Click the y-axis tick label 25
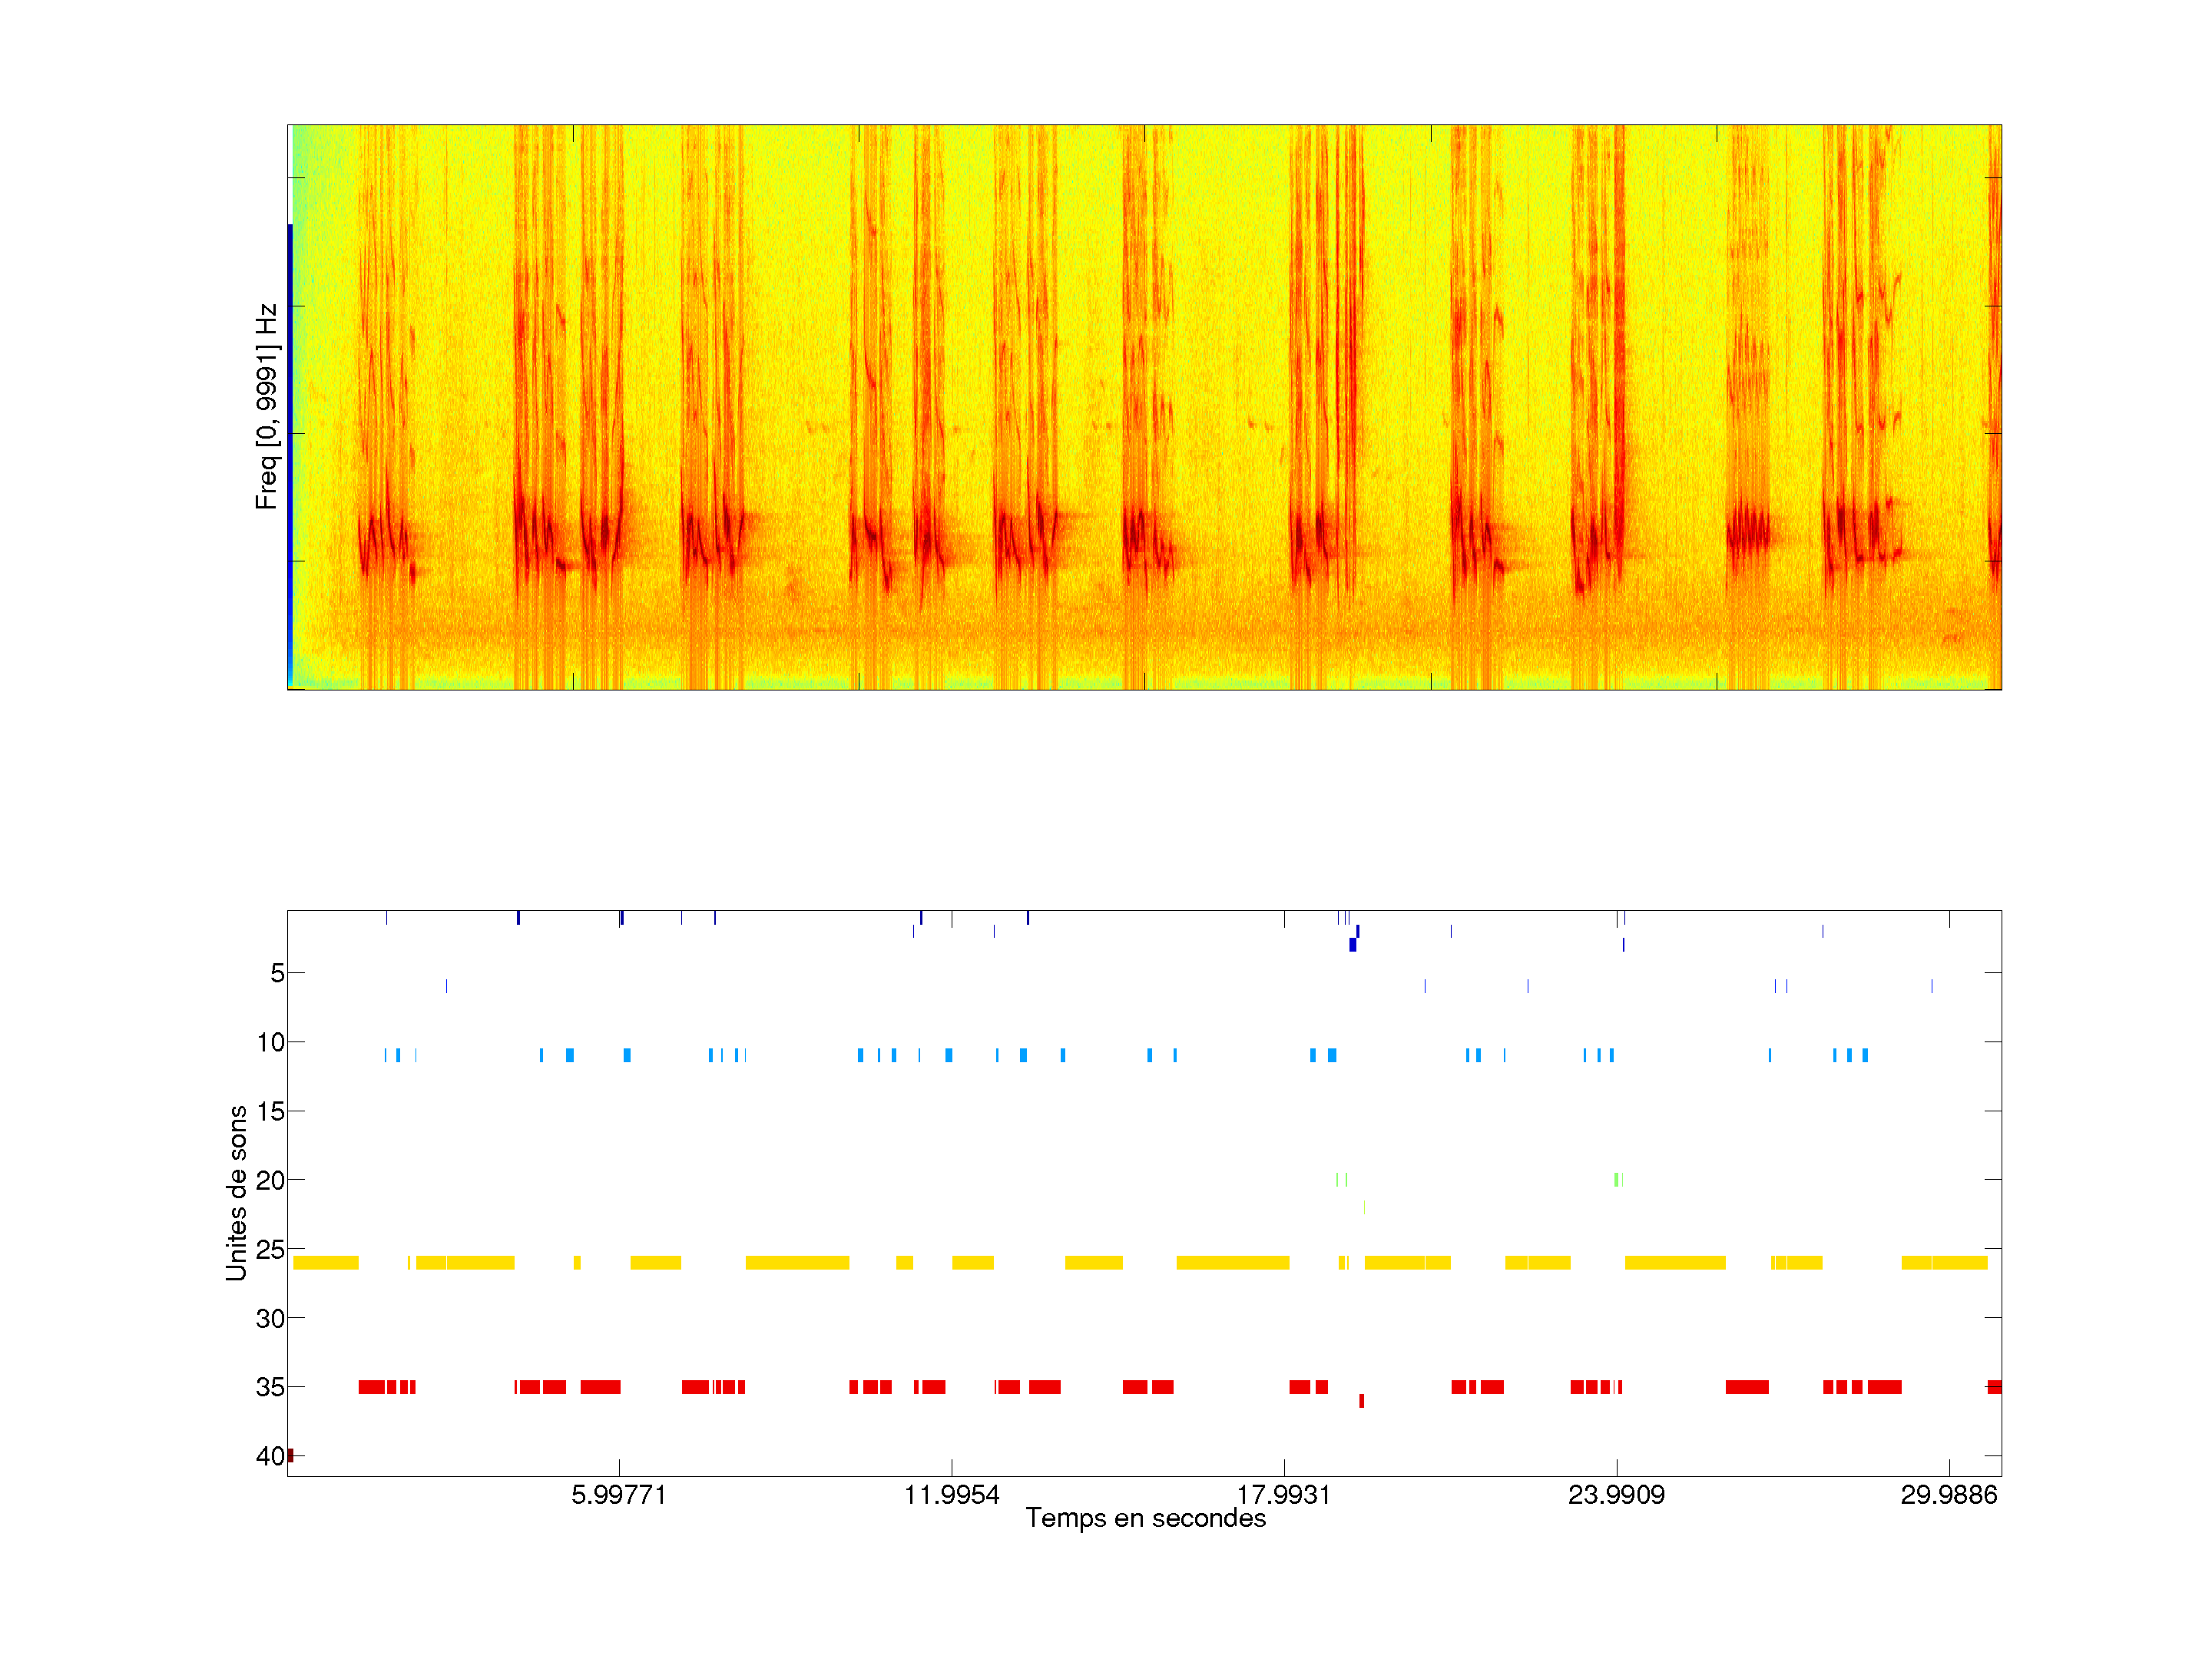The height and width of the screenshot is (1659, 2212). (x=270, y=1249)
